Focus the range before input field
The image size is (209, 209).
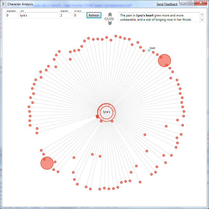tap(11, 15)
